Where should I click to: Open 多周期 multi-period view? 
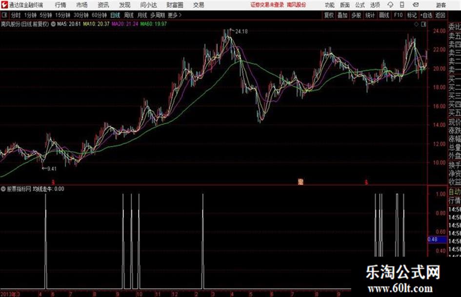(x=158, y=15)
